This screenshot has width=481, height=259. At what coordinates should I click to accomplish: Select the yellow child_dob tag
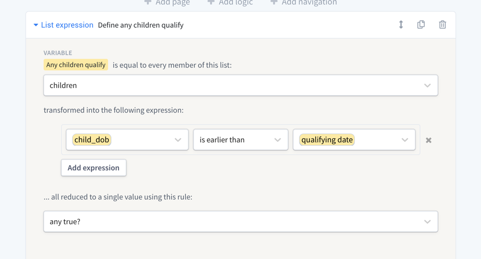[x=92, y=140]
